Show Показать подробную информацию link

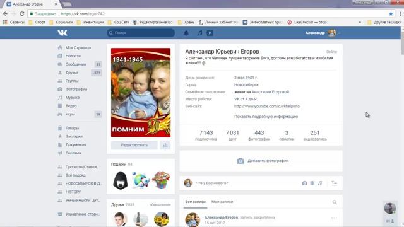pos(266,117)
